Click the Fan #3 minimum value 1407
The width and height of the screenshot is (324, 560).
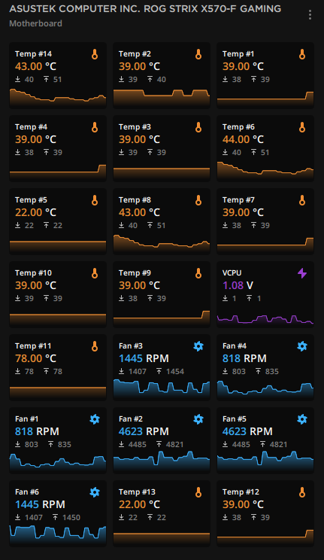(x=138, y=371)
